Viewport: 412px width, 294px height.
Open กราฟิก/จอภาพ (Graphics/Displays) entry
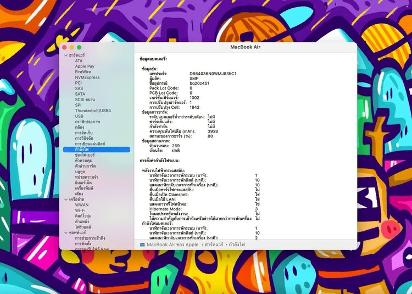[x=87, y=121]
